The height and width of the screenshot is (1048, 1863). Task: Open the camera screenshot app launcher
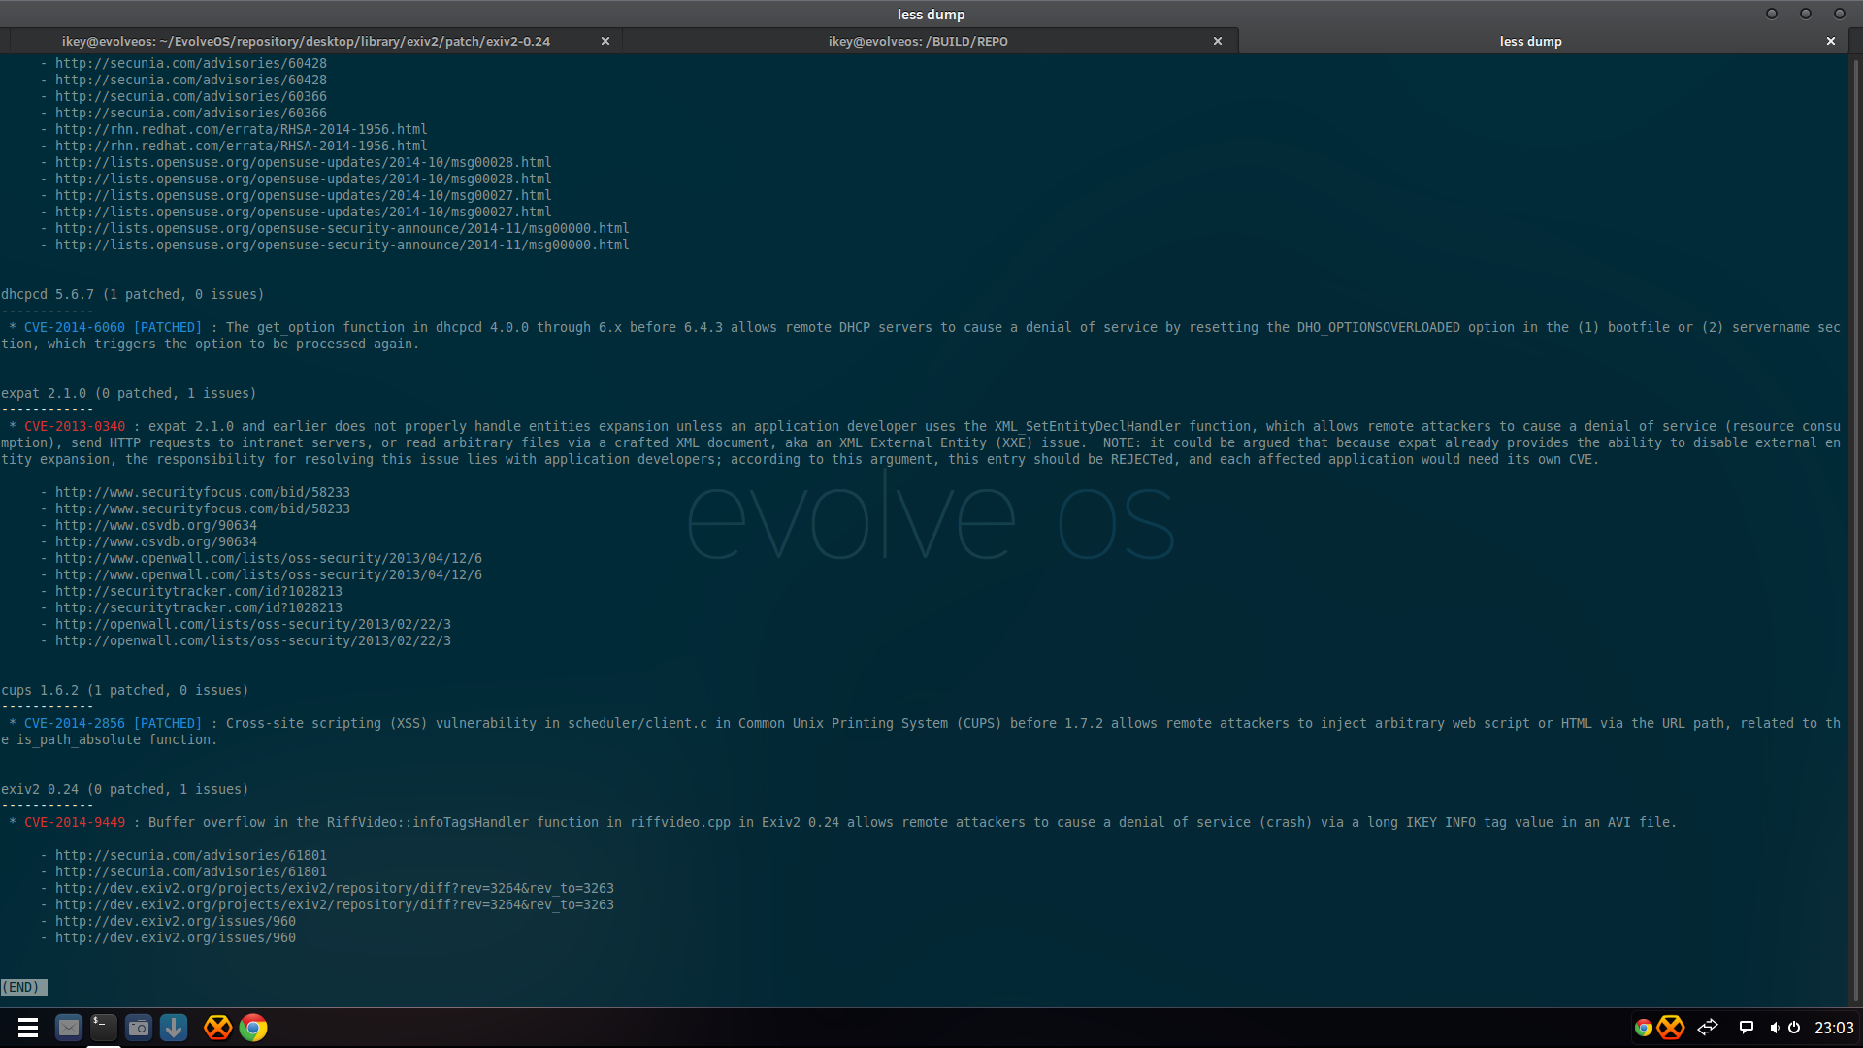139,1028
